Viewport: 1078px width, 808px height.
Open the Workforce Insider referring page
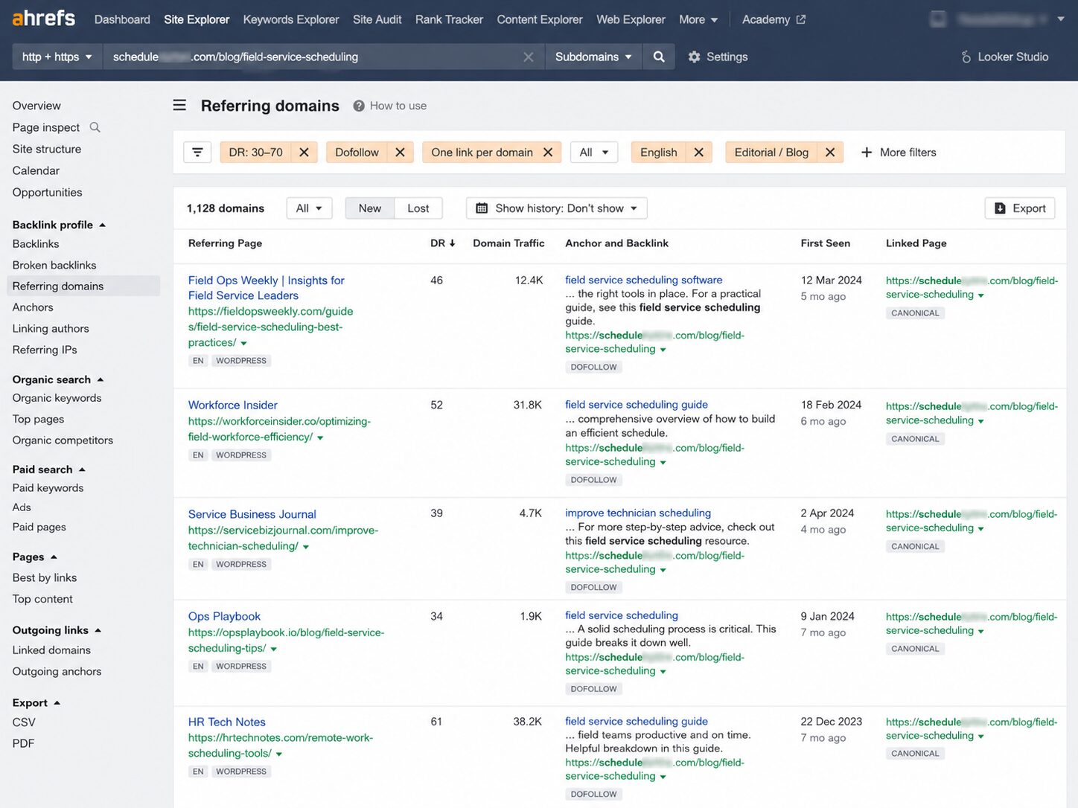[x=233, y=405]
